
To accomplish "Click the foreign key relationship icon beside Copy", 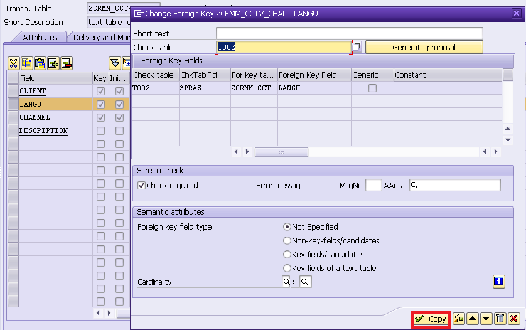I will tap(459, 319).
